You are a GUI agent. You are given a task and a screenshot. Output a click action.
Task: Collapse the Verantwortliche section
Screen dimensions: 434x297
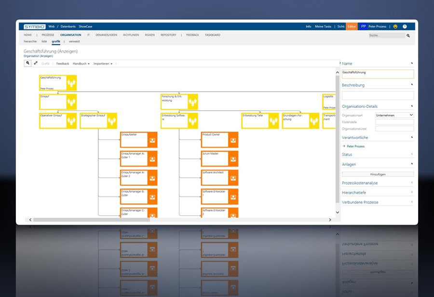point(412,137)
